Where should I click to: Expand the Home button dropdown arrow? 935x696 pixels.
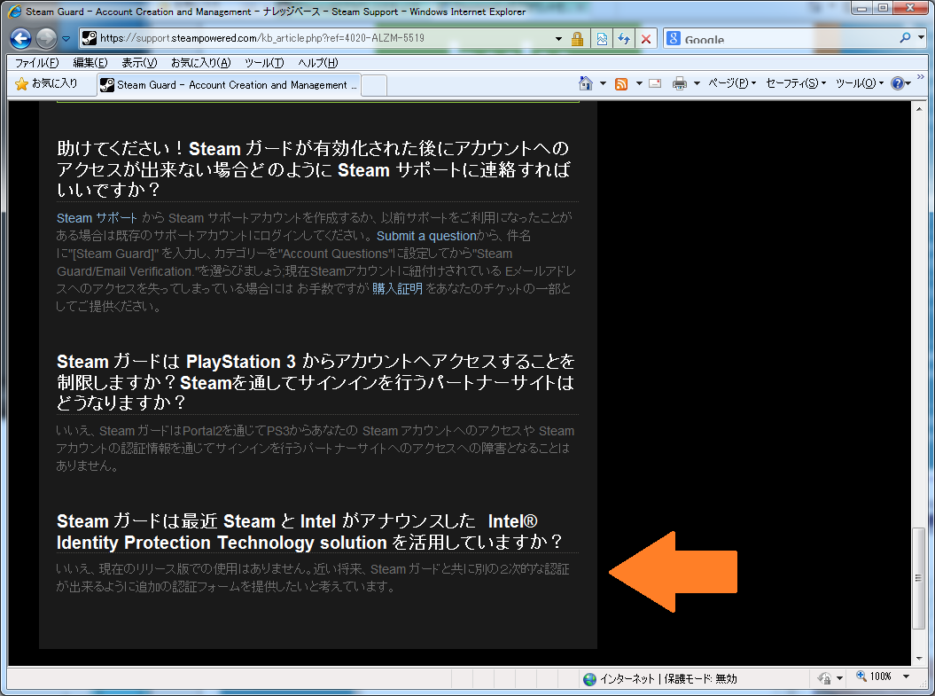tap(603, 83)
